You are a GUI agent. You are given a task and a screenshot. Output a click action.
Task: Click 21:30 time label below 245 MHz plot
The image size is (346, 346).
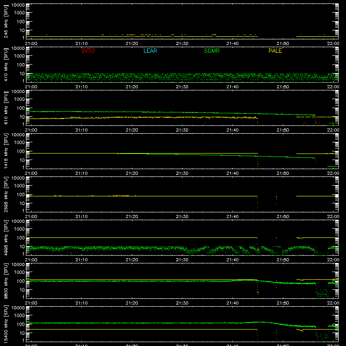click(182, 44)
